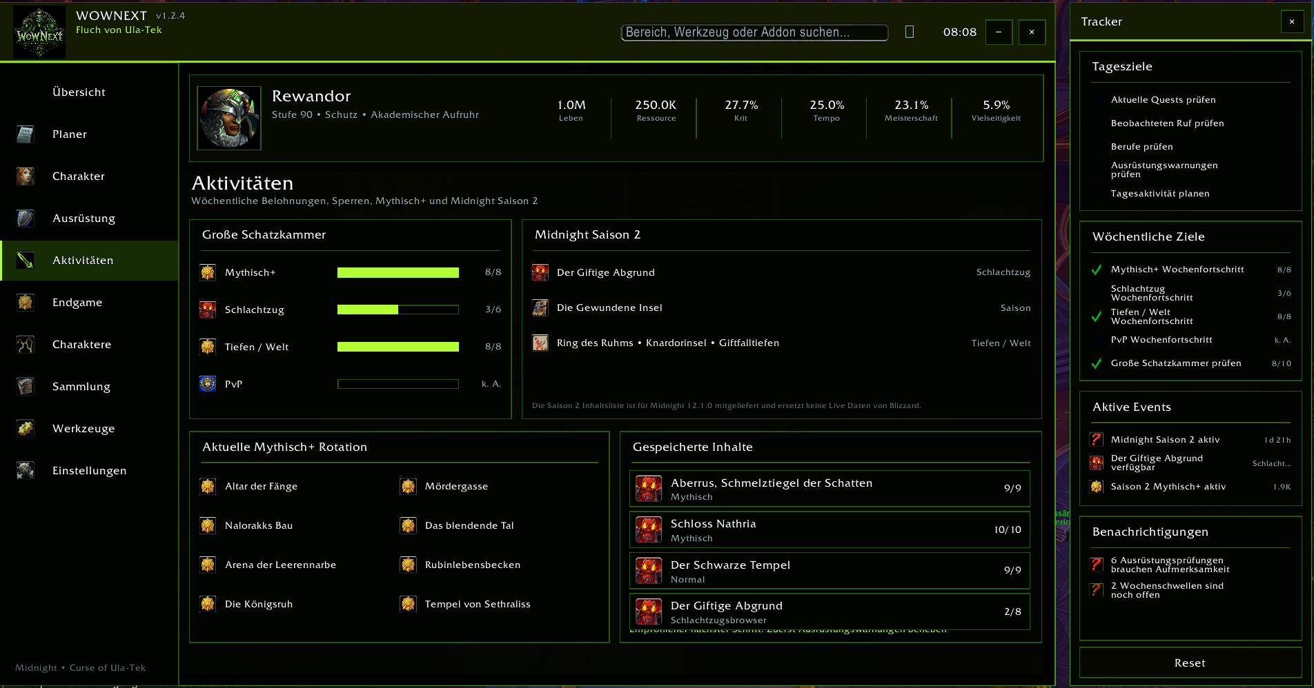Click the Reset button in Tracker
This screenshot has width=1314, height=688.
point(1190,663)
